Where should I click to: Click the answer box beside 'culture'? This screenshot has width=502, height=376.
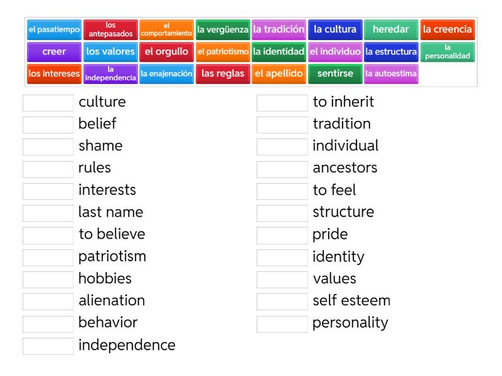(48, 103)
